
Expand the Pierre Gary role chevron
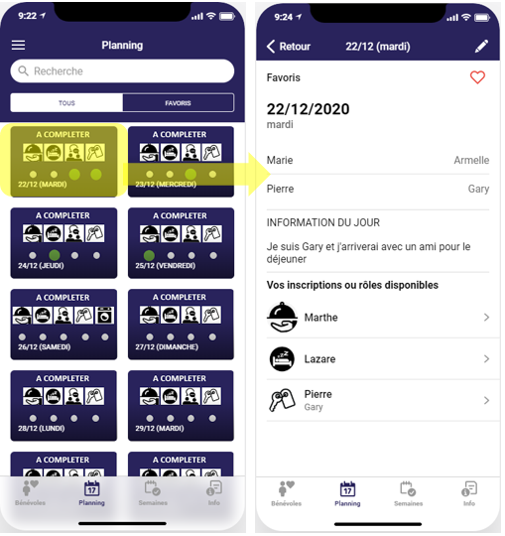486,400
